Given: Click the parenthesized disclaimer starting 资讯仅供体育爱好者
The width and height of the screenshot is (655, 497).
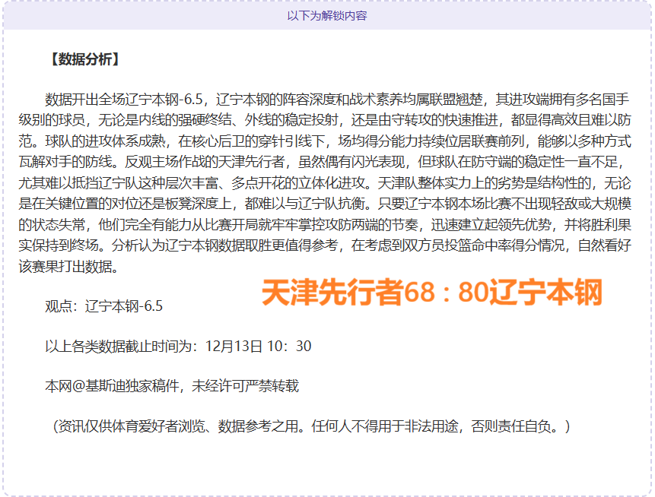Looking at the screenshot, I should pos(311,426).
